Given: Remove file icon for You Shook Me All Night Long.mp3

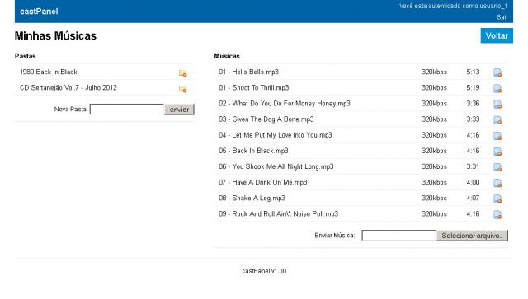Looking at the screenshot, I should pos(497,167).
